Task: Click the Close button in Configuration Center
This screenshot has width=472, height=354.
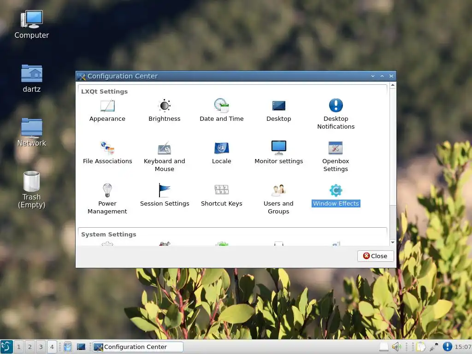Action: pyautogui.click(x=375, y=256)
